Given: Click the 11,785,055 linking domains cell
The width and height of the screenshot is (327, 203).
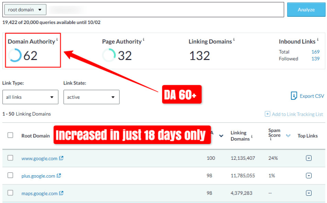Looking at the screenshot, I should click(243, 176).
